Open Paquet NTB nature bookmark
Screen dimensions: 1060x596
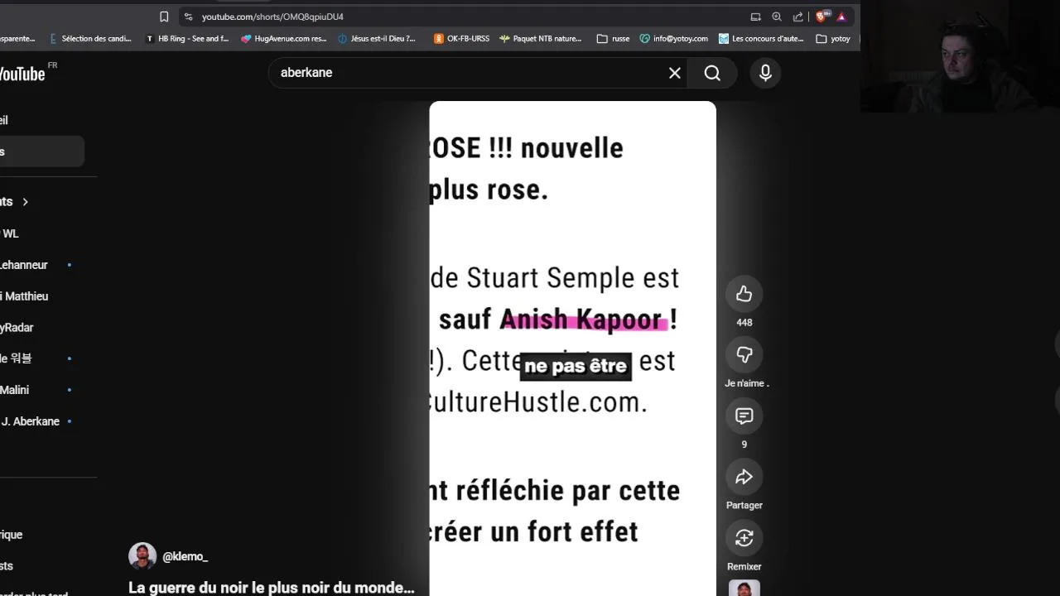point(540,38)
